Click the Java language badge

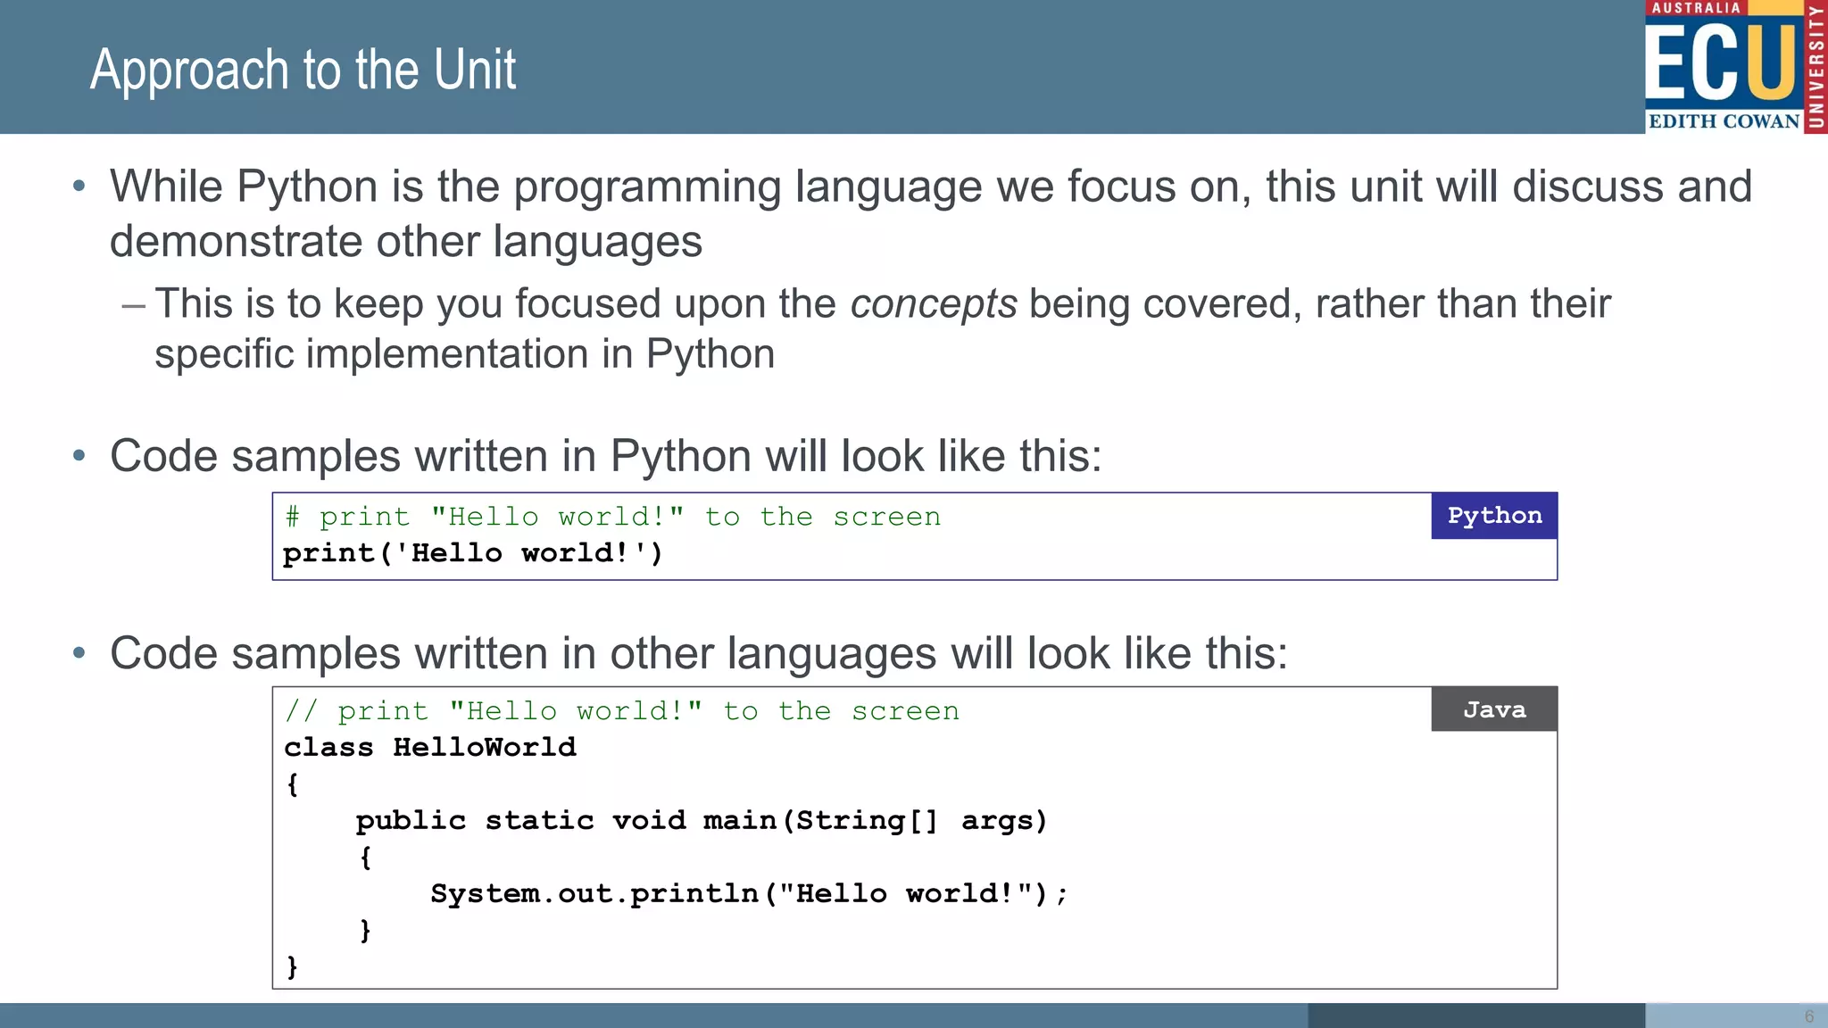coord(1494,709)
